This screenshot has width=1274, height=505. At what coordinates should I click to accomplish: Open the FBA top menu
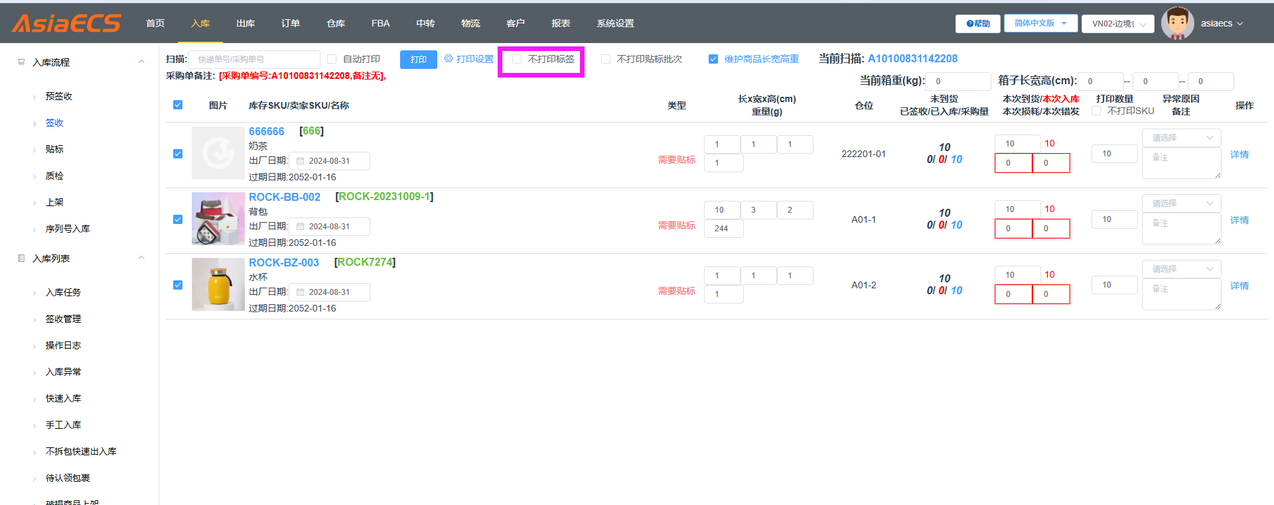[x=380, y=23]
